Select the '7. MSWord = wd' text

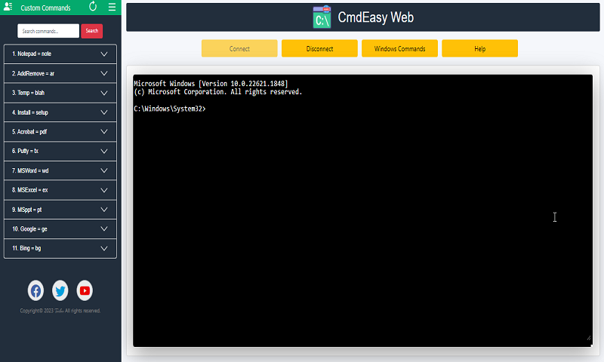(30, 170)
